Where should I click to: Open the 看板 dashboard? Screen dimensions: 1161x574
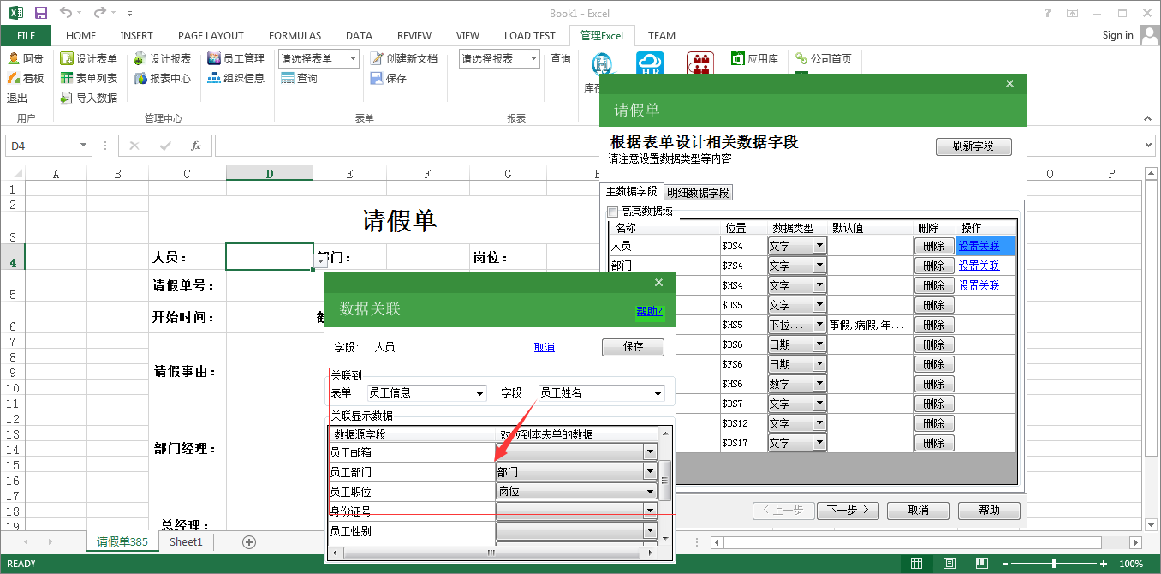(26, 78)
